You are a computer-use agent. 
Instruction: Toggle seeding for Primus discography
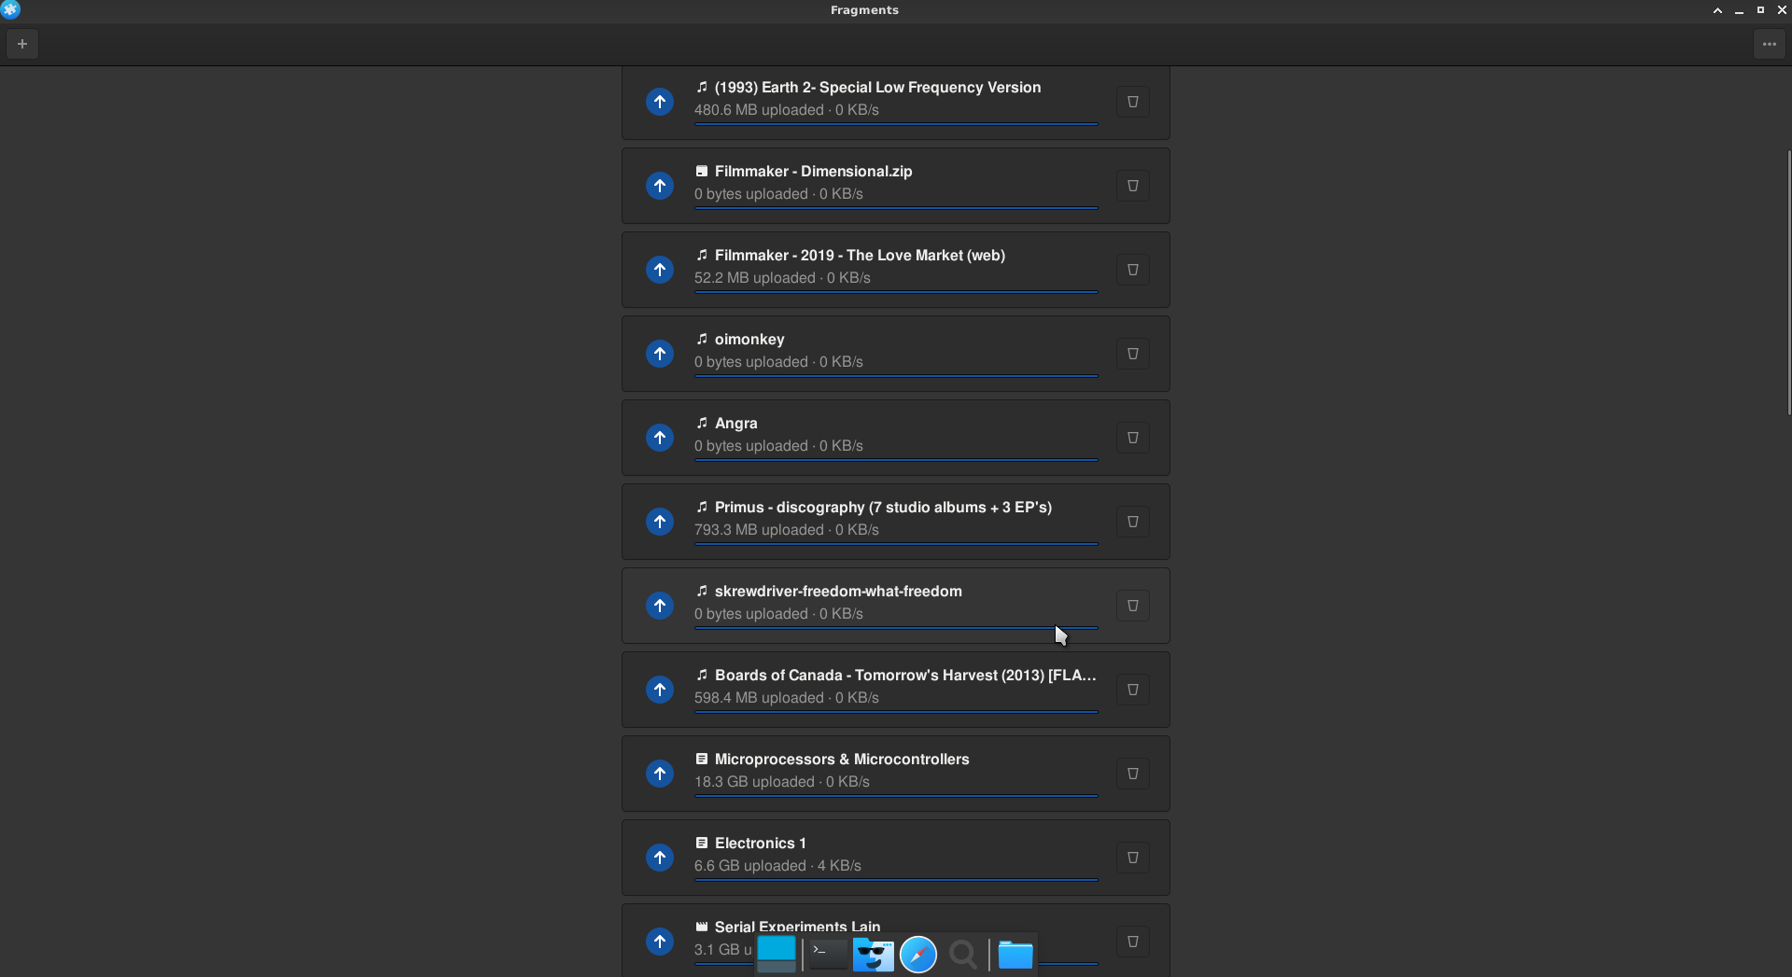(x=660, y=522)
